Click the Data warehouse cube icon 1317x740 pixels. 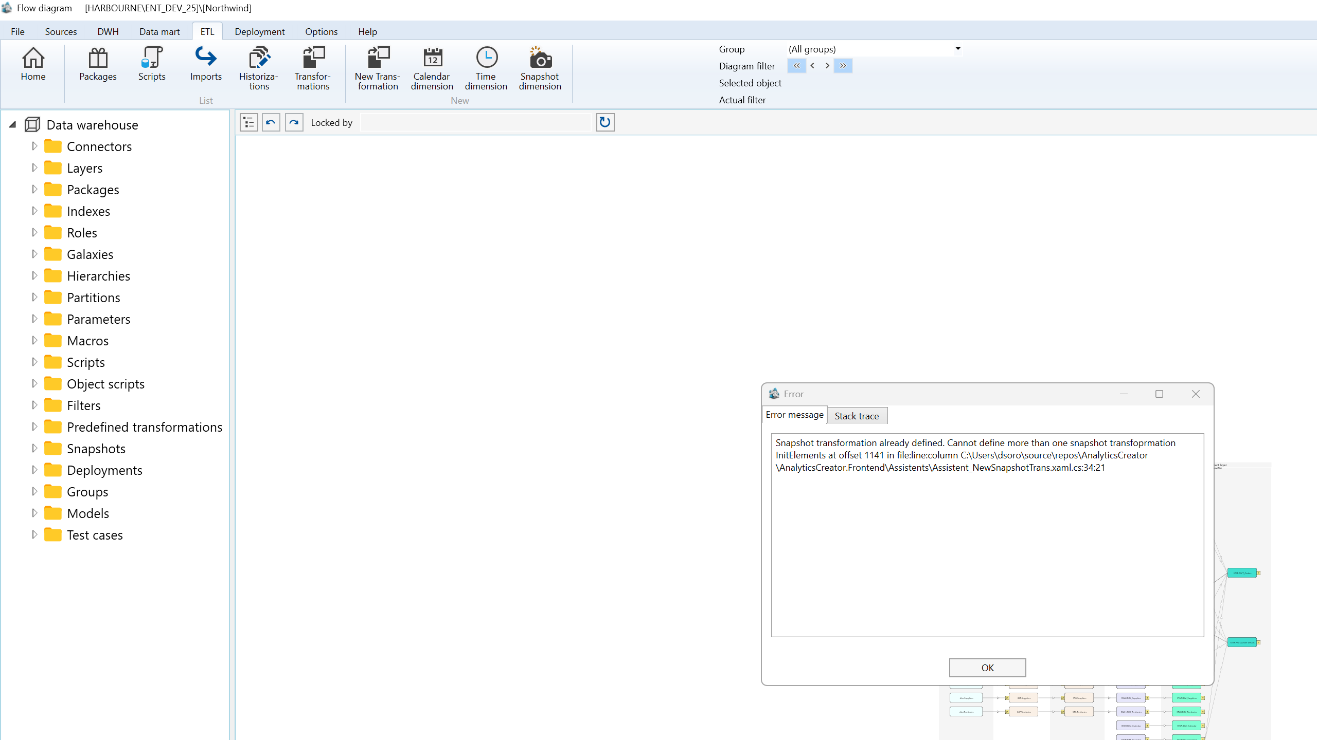click(32, 124)
